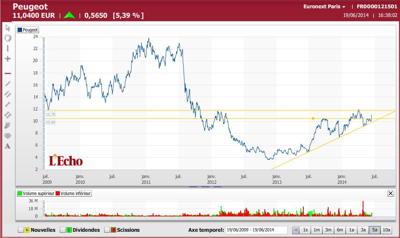Viewport: 400px width, 238px height.
Task: Click the [5,39 %] change value
Action: tap(128, 16)
